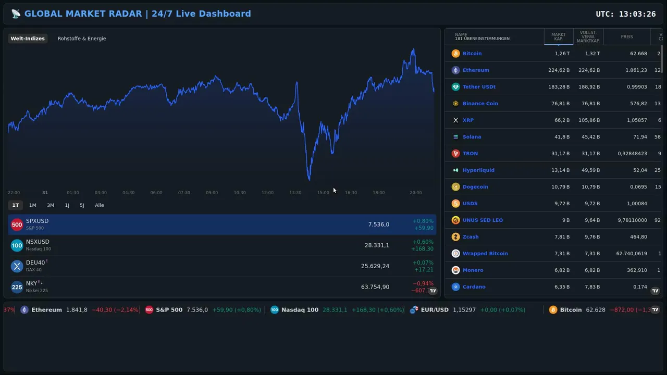Open the TradingView logo in the ticker tape
Screen dimensions: 667x375
coord(655,309)
